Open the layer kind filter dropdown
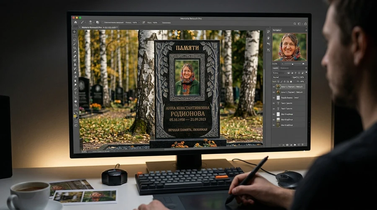The image size is (377, 210). point(277,73)
